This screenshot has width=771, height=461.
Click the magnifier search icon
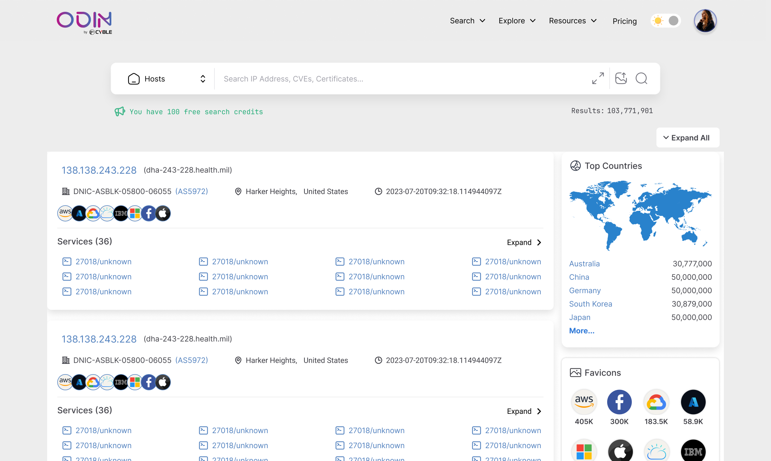pos(641,78)
